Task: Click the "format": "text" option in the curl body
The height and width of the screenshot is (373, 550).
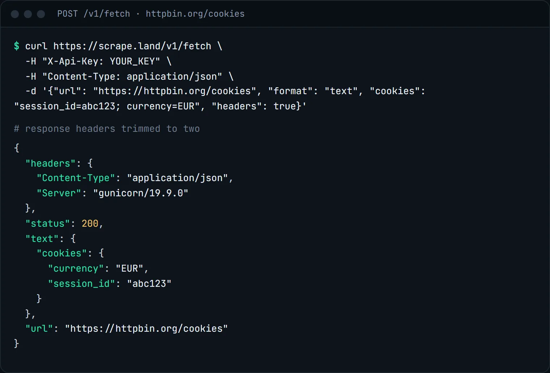Action: (313, 91)
